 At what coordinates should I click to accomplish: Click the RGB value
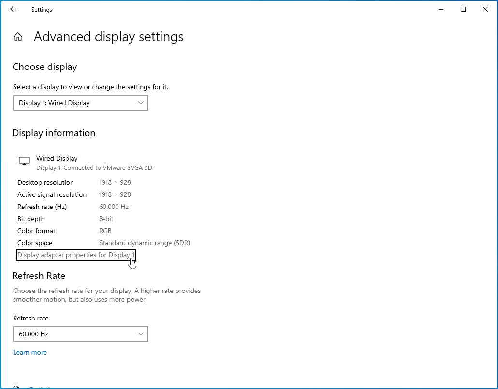tap(105, 231)
